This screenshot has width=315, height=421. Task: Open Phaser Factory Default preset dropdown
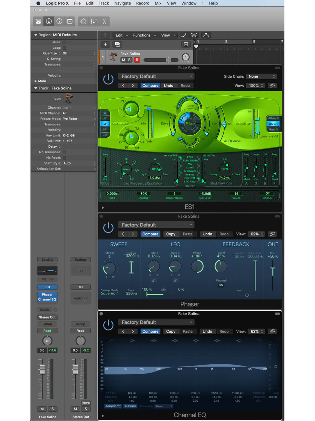coord(156,225)
